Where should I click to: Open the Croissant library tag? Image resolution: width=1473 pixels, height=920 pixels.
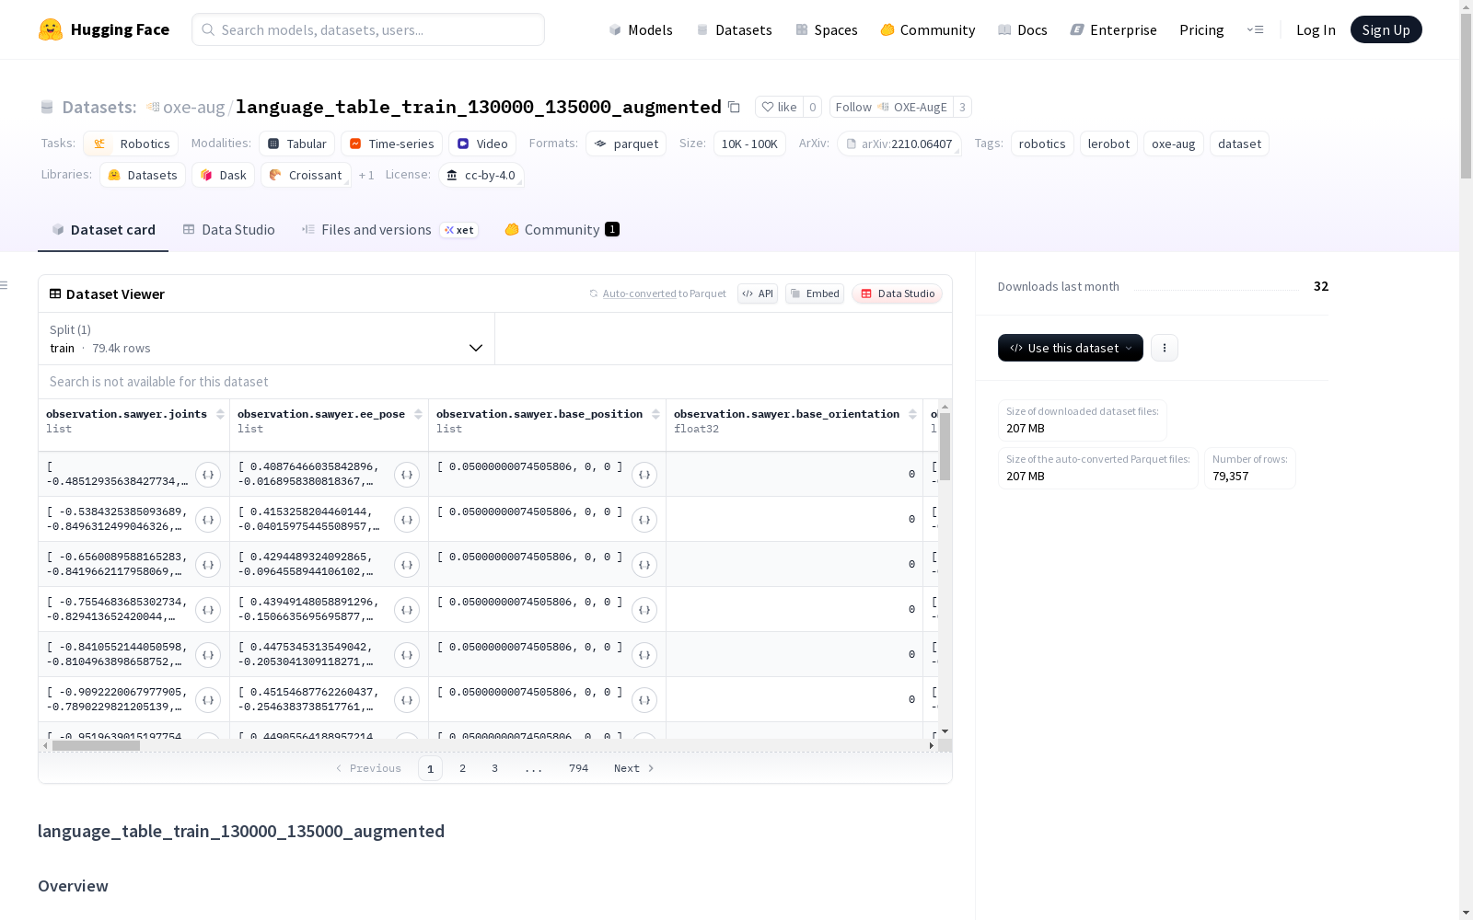(306, 175)
